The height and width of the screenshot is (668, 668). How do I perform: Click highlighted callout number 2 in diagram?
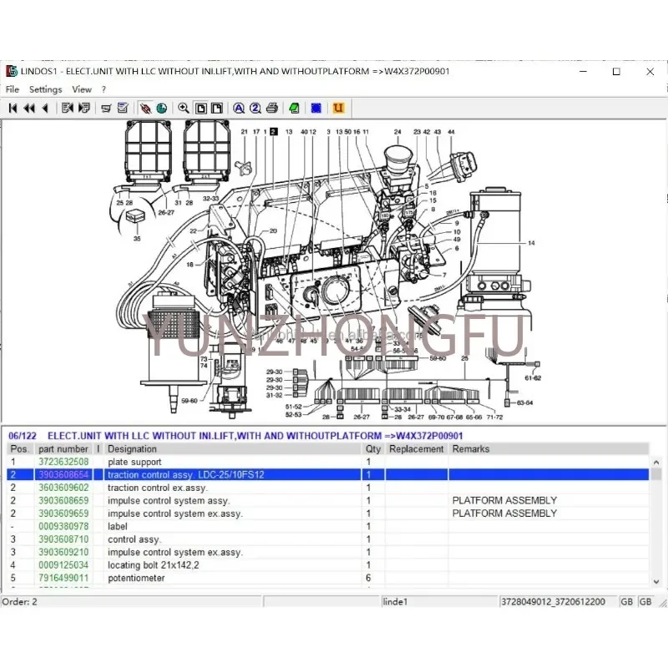pos(274,132)
